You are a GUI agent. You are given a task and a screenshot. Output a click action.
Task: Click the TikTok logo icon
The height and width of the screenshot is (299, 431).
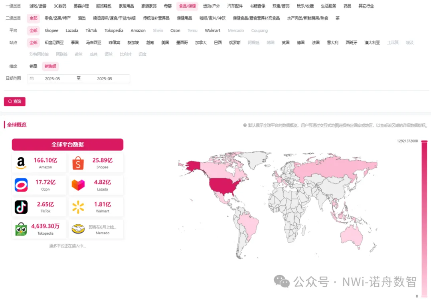pos(21,207)
